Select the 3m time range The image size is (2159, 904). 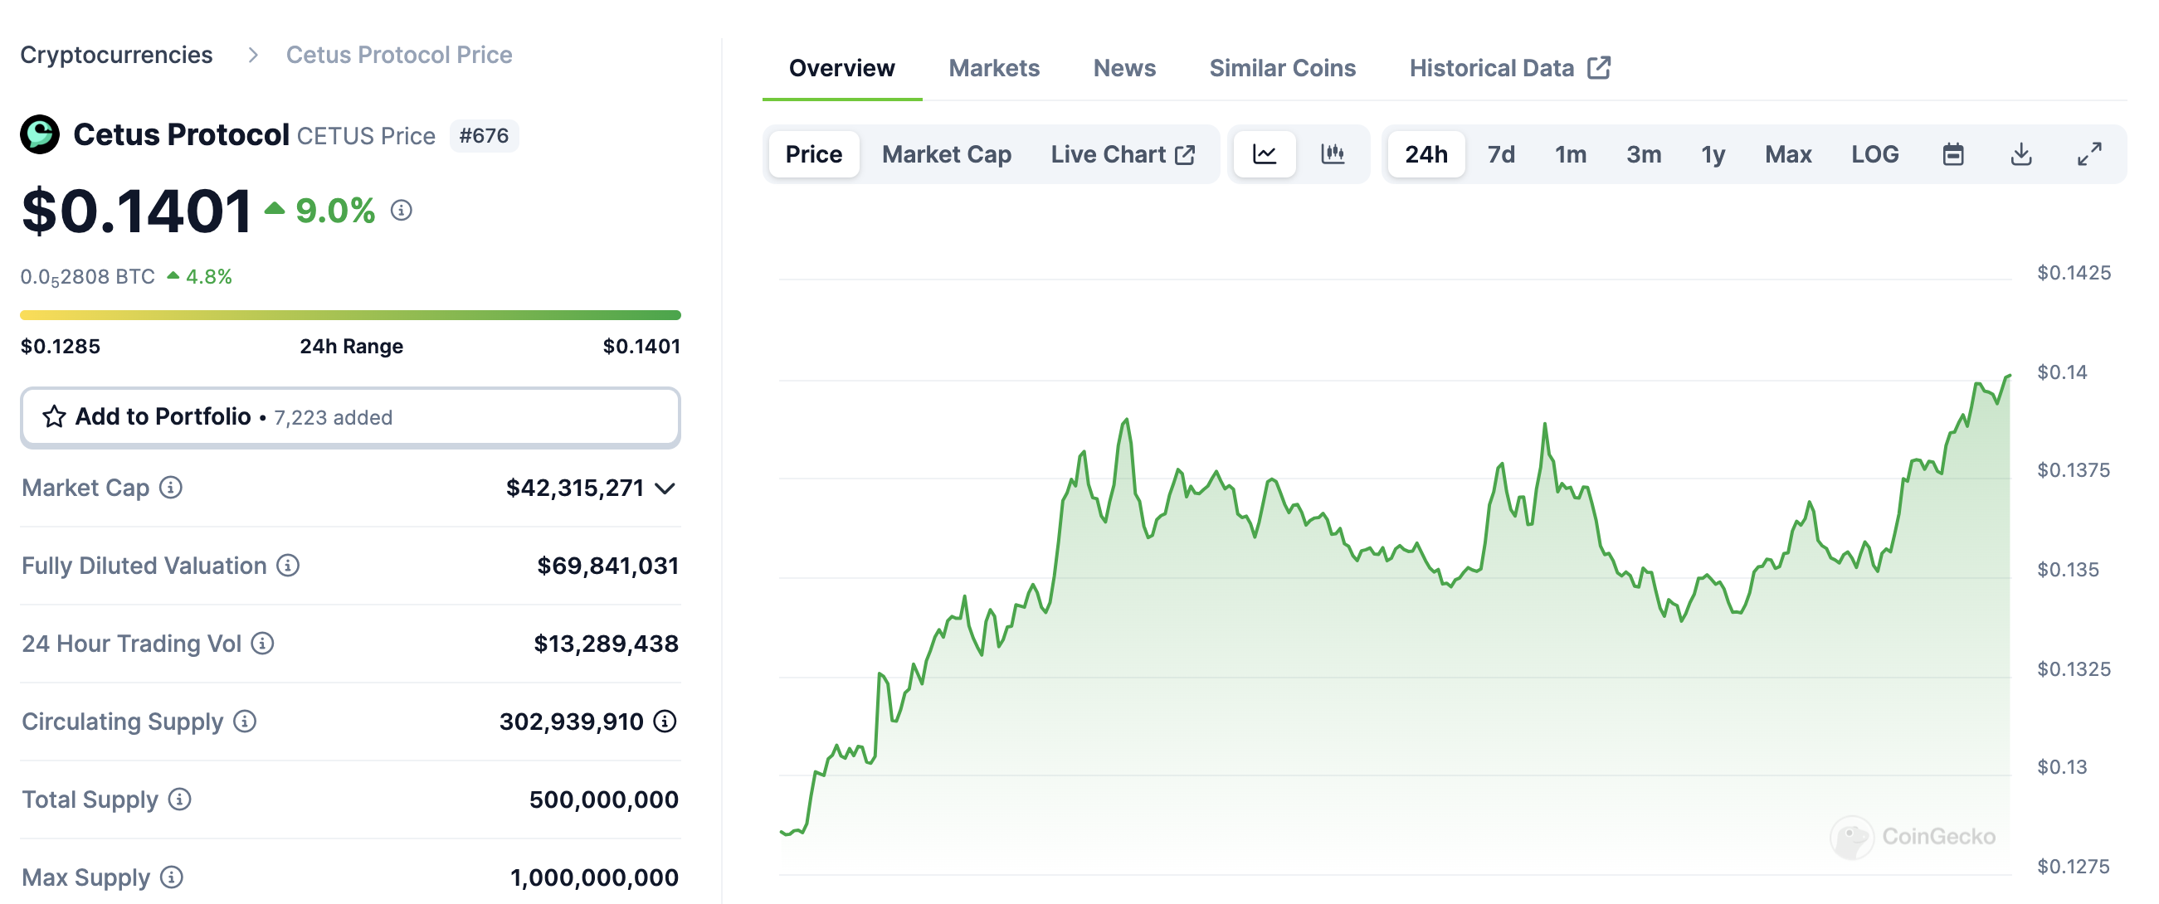coord(1644,154)
